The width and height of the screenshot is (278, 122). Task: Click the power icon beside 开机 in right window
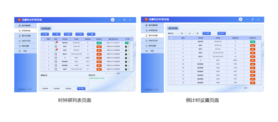146,51
